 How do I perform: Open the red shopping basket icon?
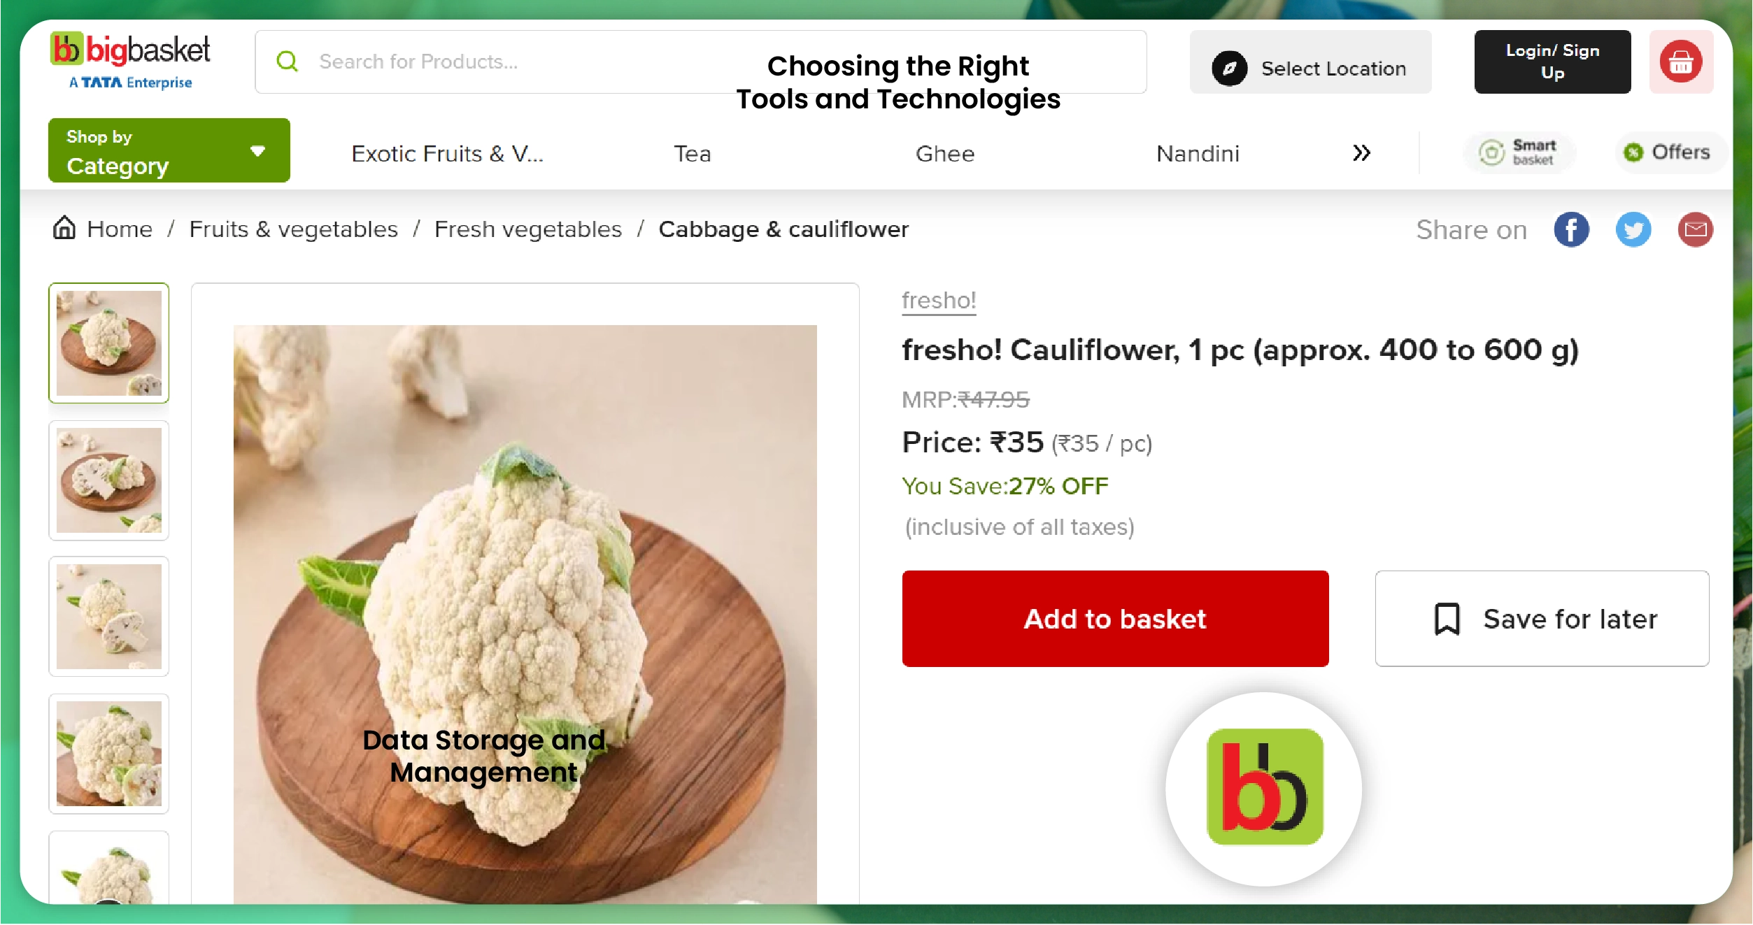[x=1681, y=62]
